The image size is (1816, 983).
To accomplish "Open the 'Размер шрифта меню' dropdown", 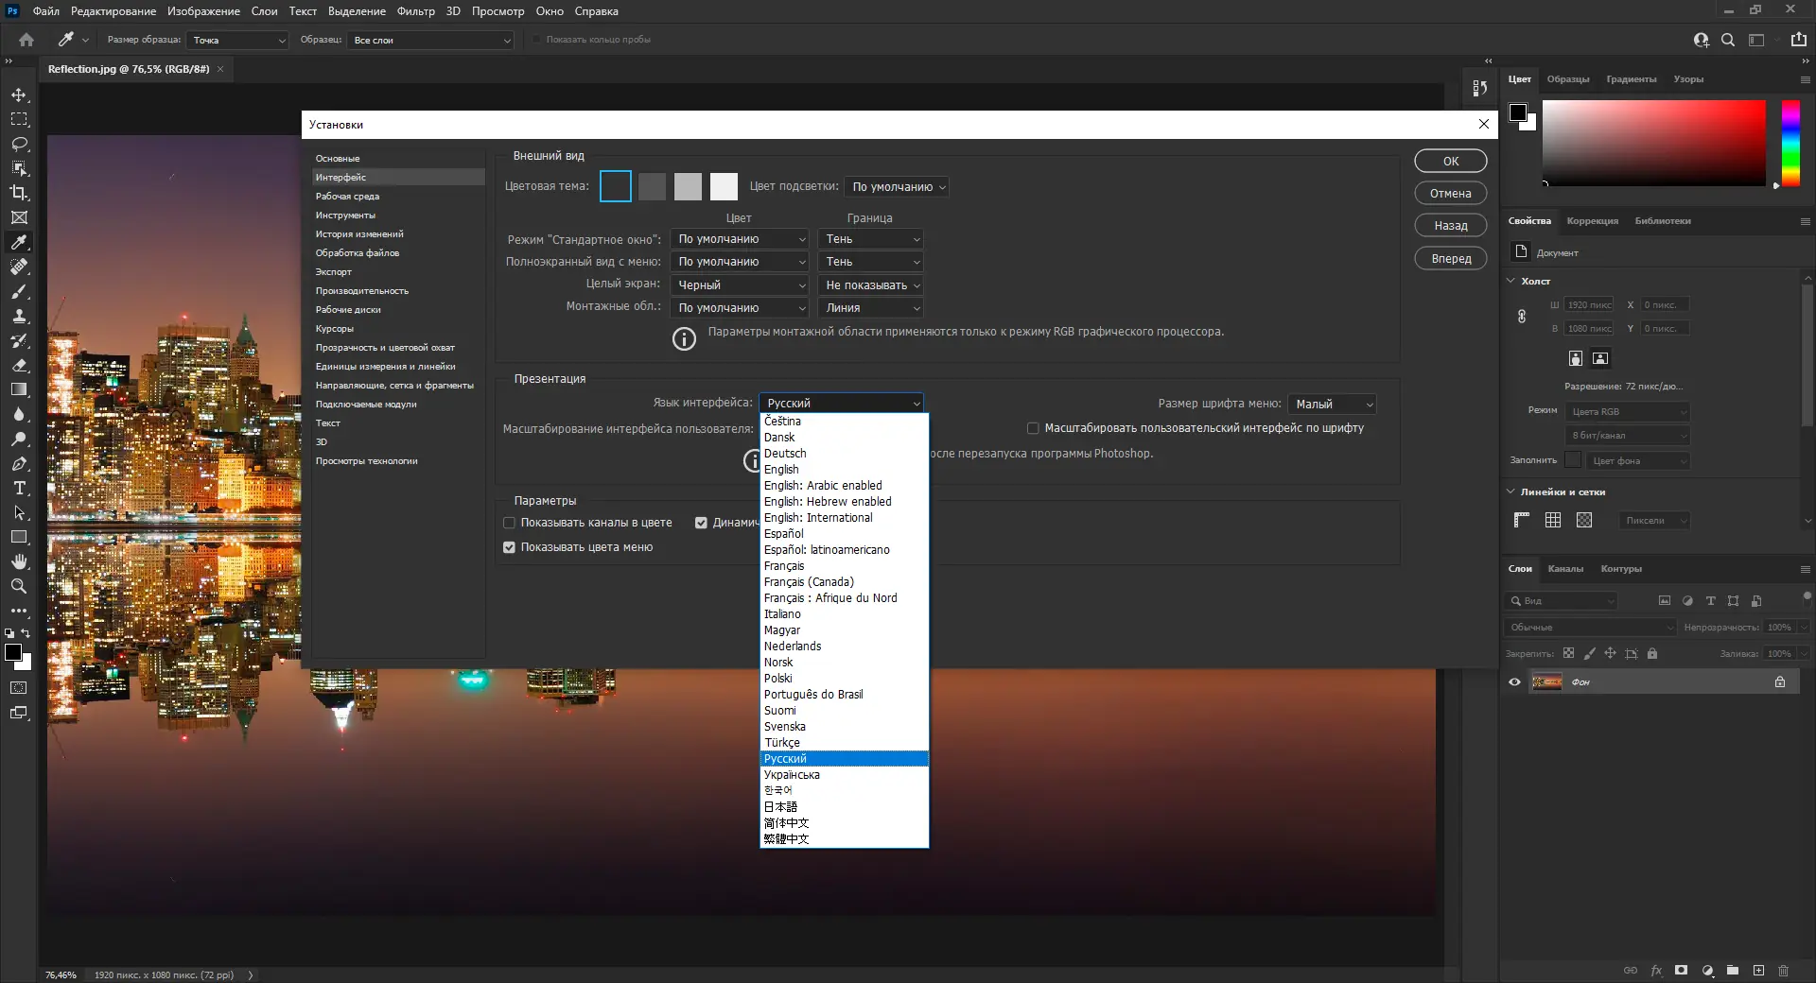I will click(x=1332, y=404).
